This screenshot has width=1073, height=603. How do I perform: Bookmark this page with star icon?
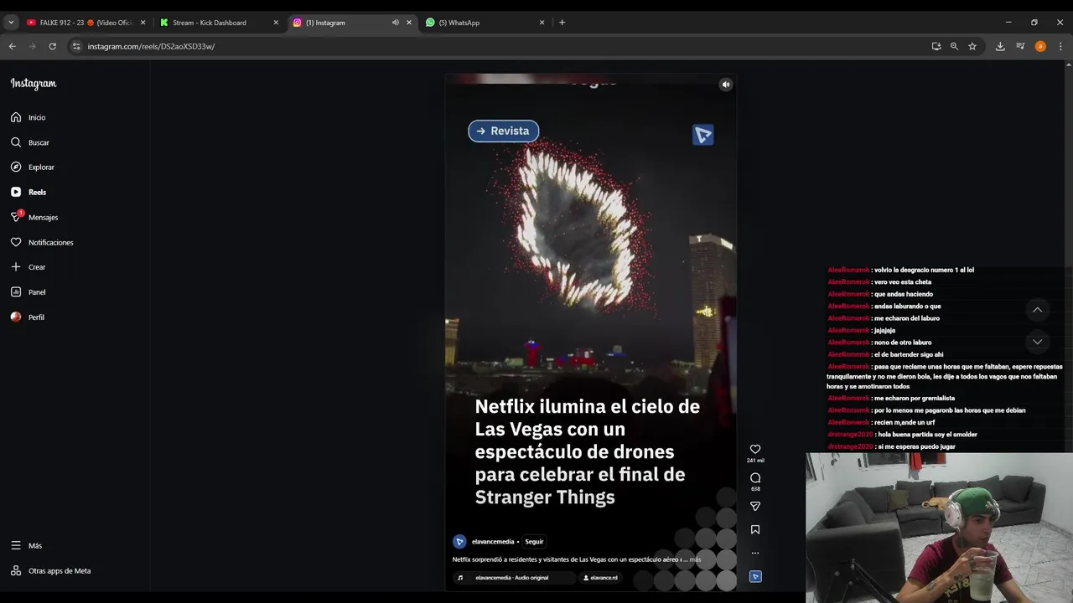pyautogui.click(x=972, y=46)
